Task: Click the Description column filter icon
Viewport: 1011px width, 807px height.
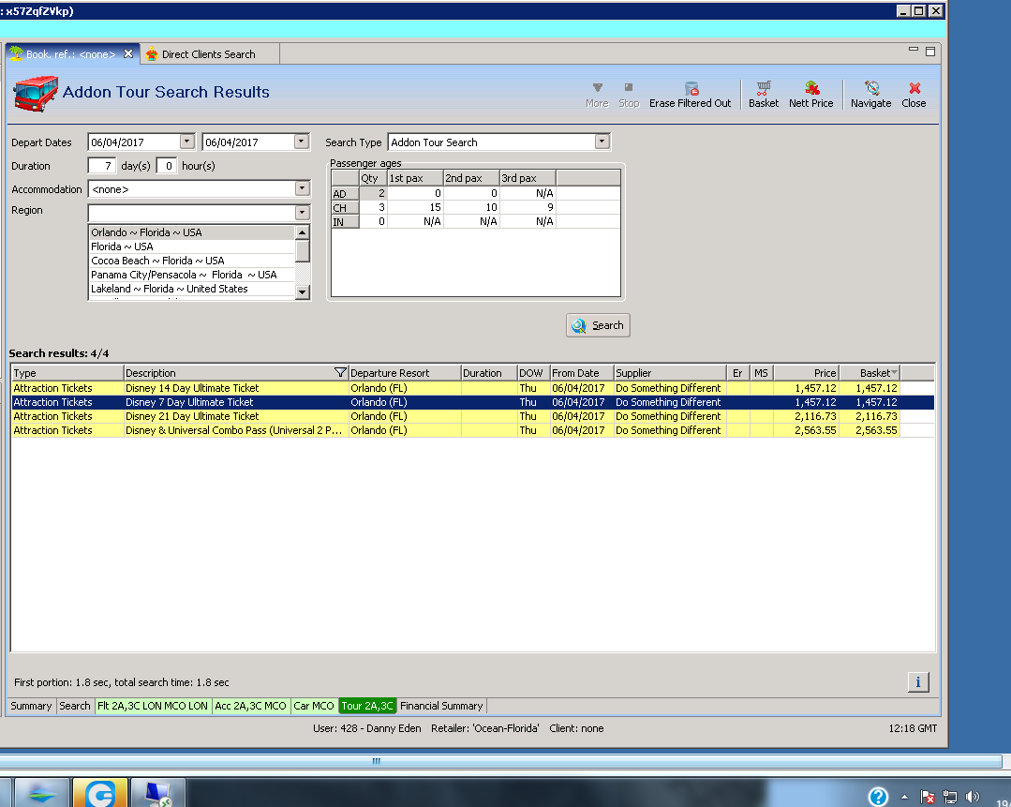Action: [340, 373]
